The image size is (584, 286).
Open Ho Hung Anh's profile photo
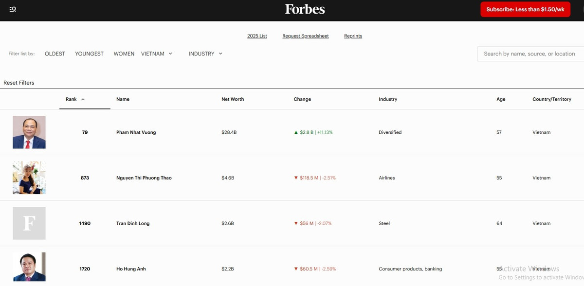coord(29,267)
